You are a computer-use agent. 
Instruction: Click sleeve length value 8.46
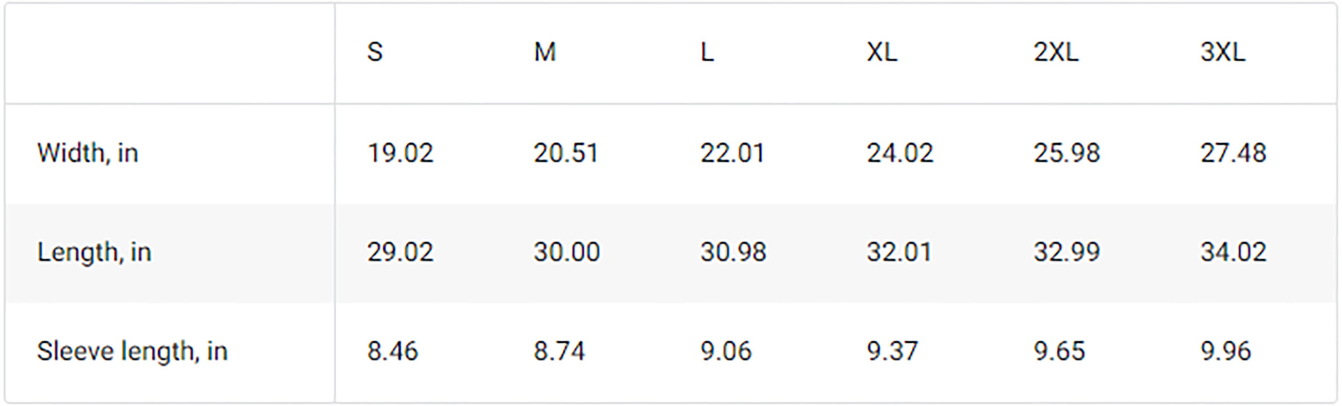coord(392,352)
